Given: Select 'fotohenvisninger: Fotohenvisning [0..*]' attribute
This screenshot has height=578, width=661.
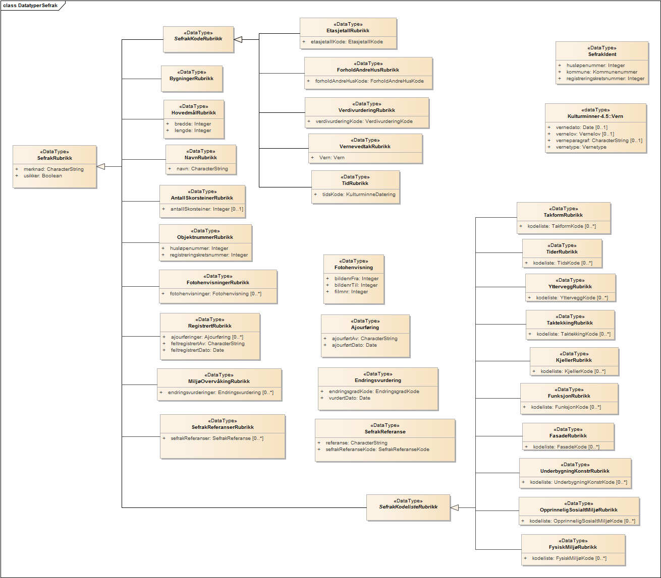Looking at the screenshot, I should pos(215,294).
